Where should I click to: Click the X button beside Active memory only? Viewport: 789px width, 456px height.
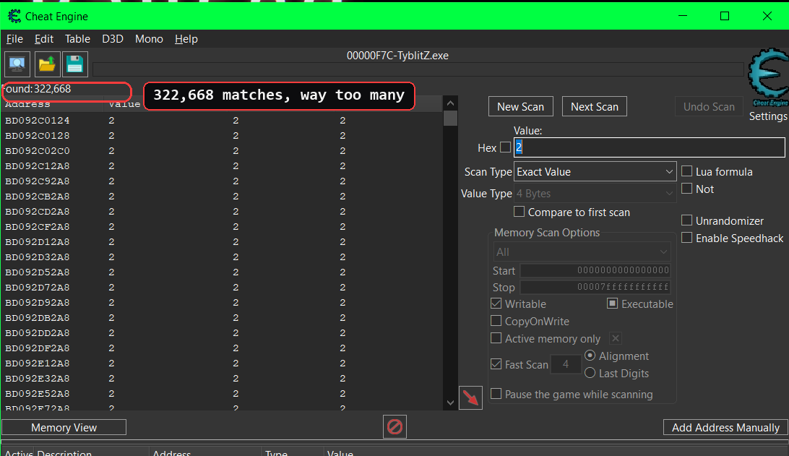(616, 338)
